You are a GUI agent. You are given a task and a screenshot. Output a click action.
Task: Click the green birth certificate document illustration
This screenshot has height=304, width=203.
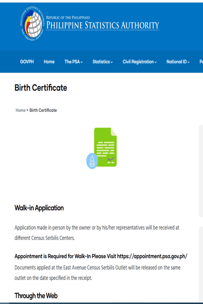pyautogui.click(x=102, y=148)
